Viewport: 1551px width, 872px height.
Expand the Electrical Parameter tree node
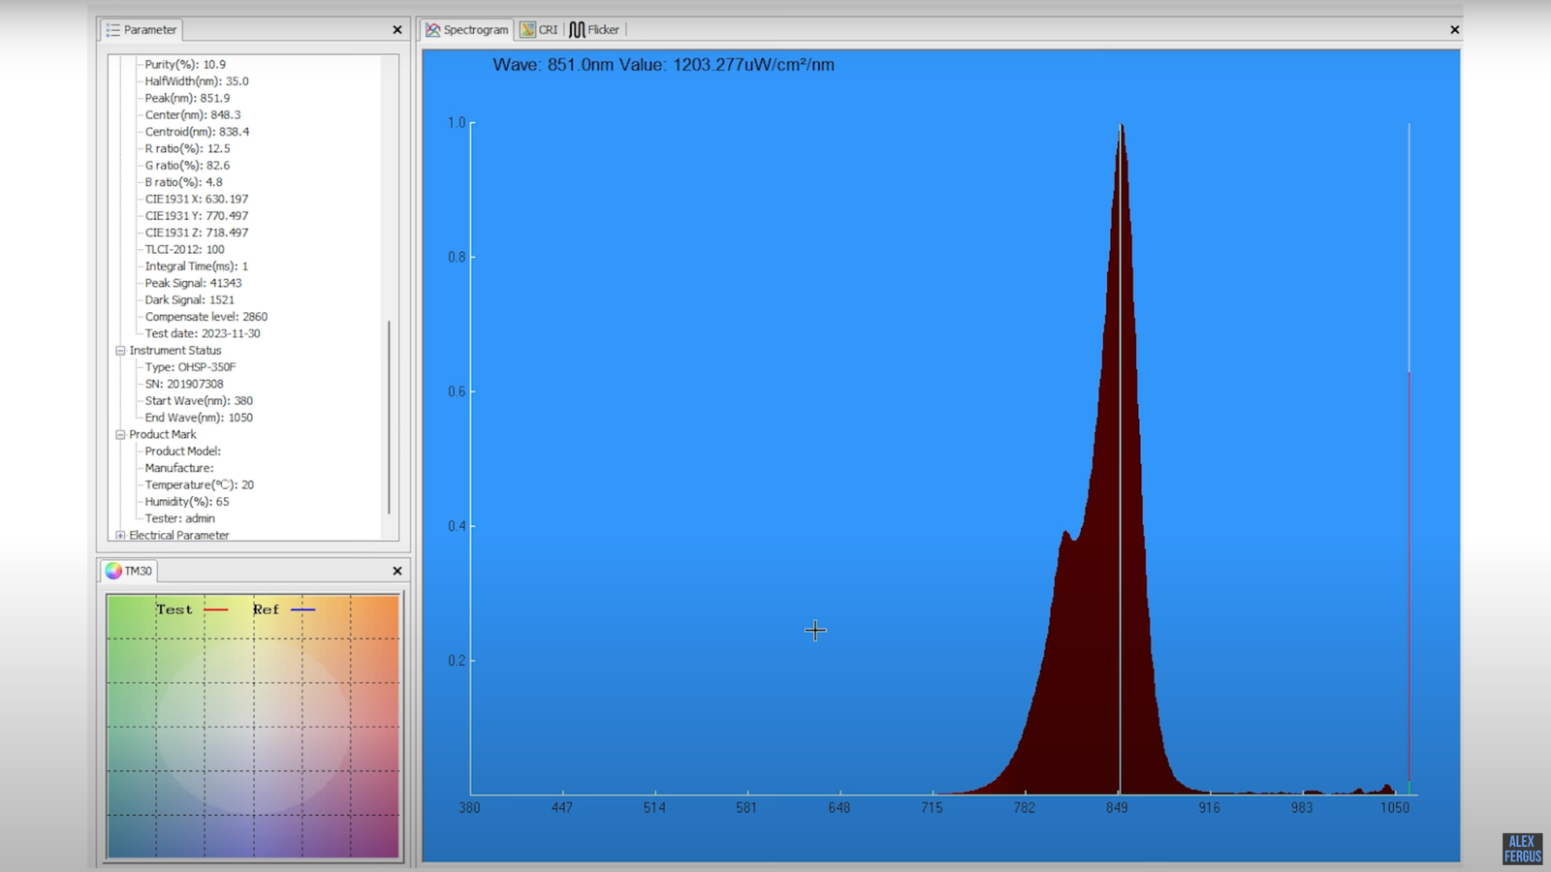(120, 535)
